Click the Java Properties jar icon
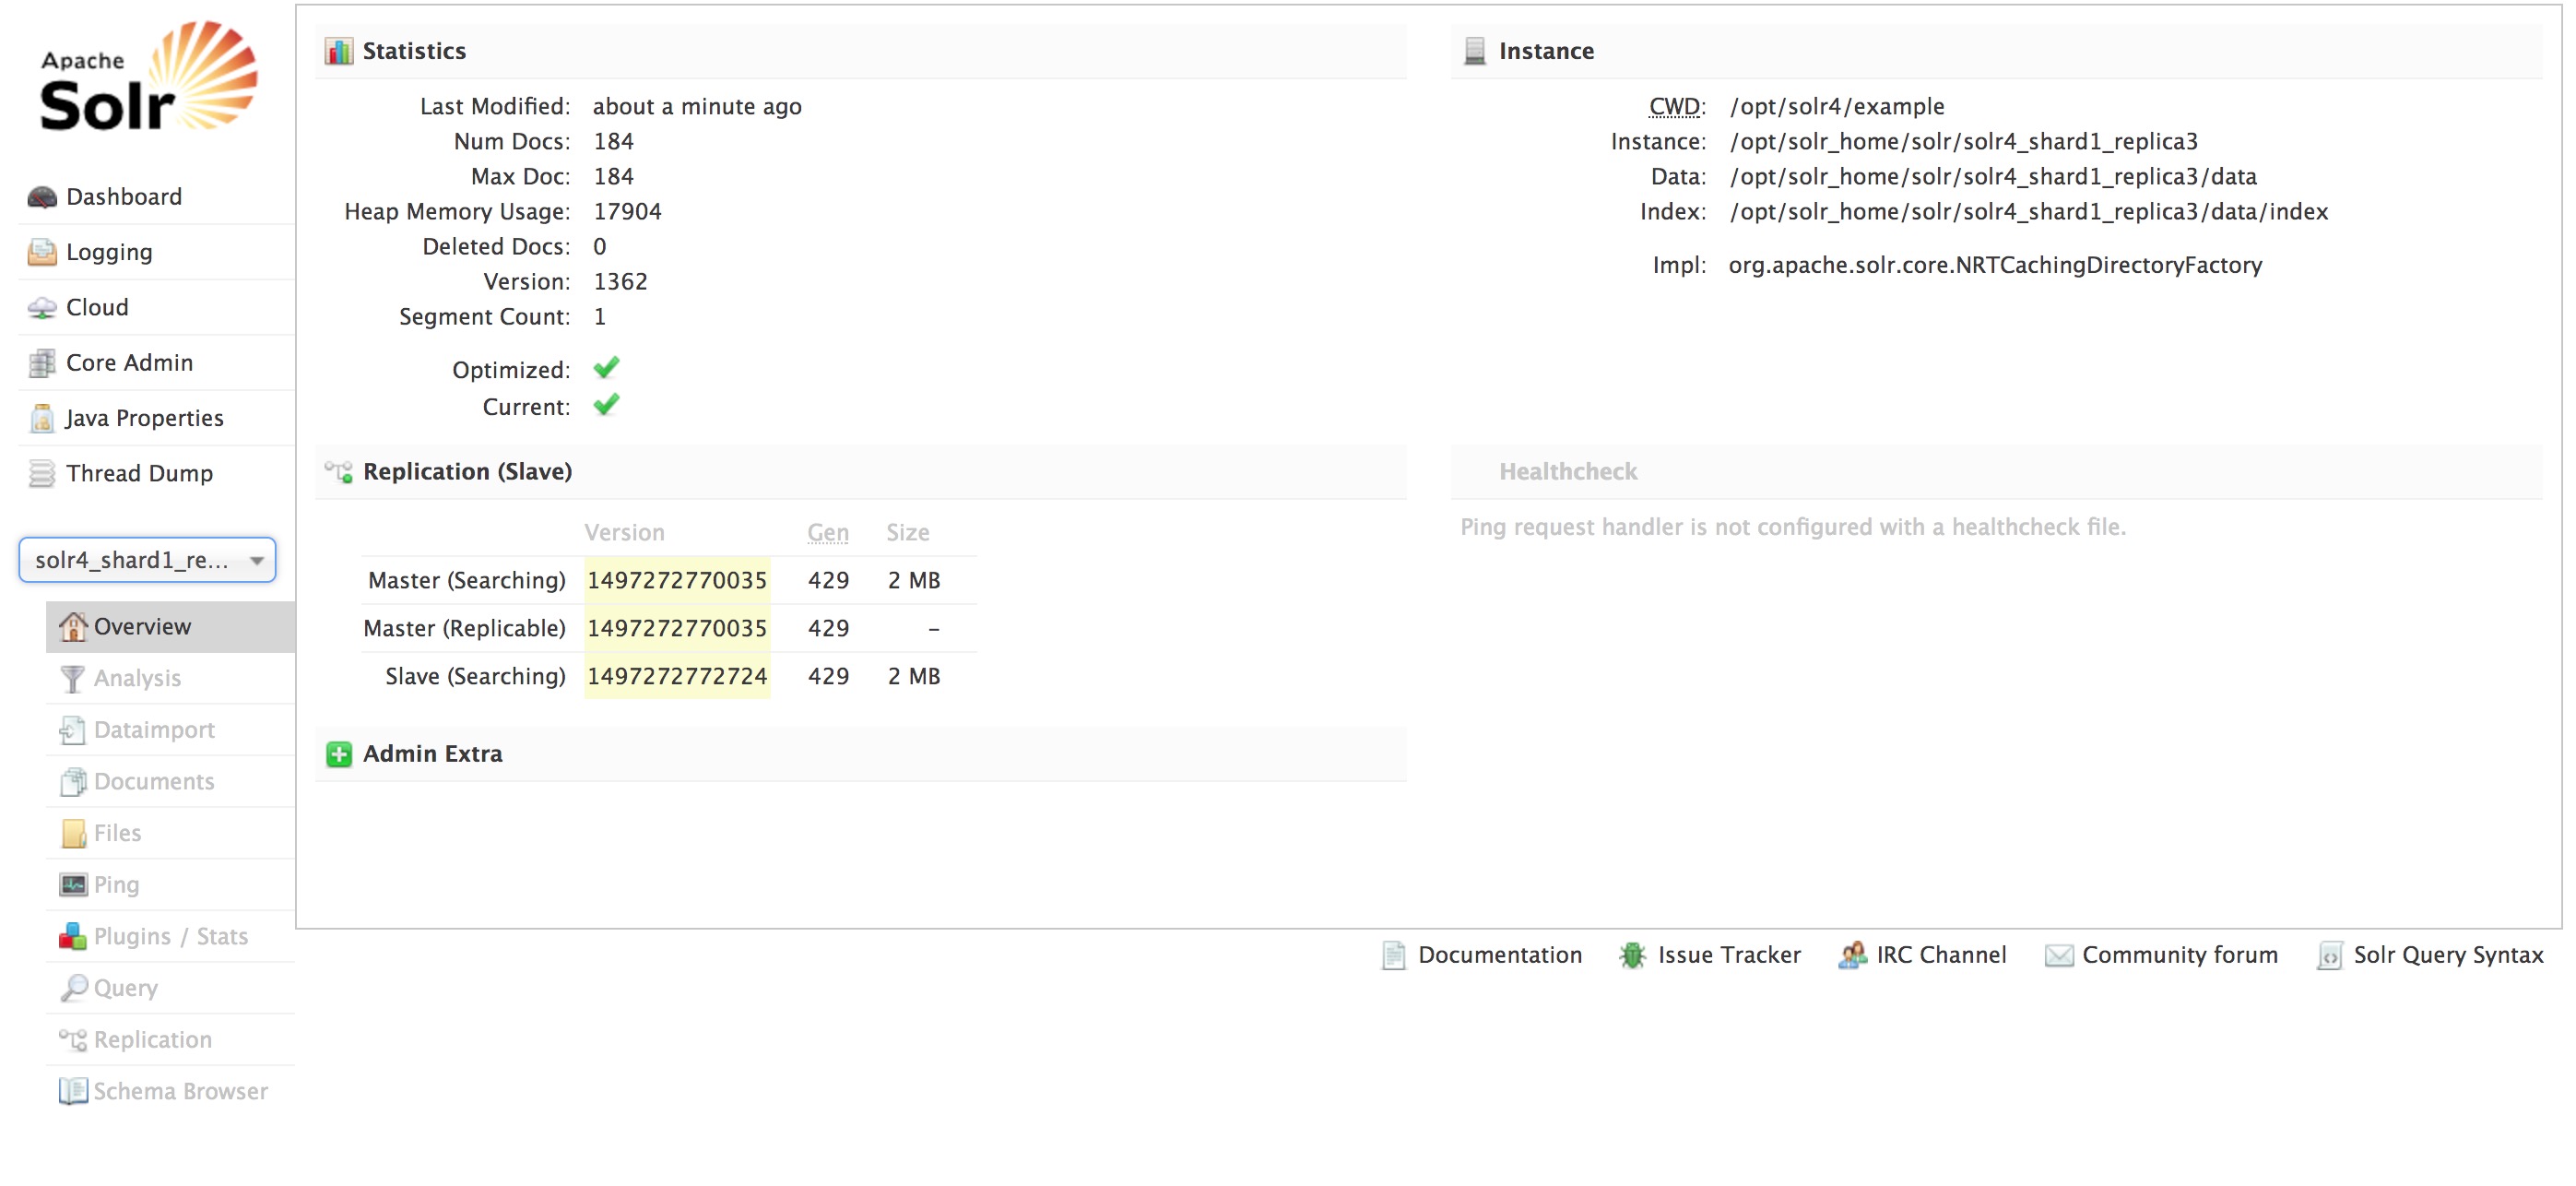2576x1186 pixels. (x=42, y=418)
